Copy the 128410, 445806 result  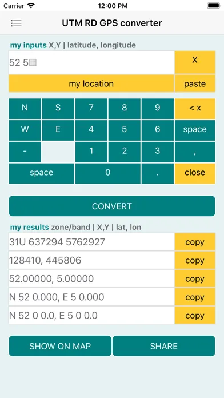coord(195,260)
